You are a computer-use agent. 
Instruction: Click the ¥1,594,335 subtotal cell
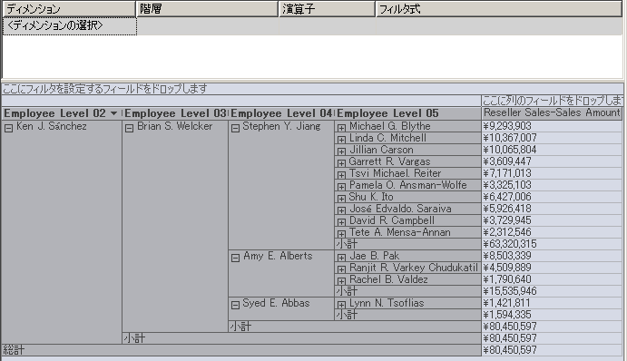pyautogui.click(x=552, y=315)
